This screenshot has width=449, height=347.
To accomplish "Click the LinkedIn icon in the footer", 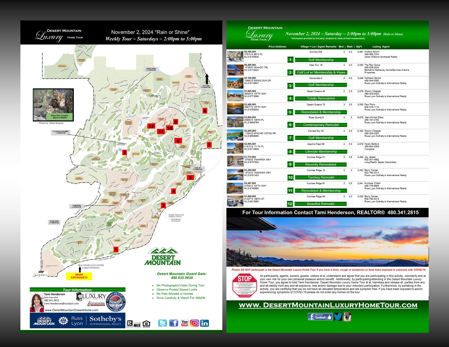I will click(204, 323).
